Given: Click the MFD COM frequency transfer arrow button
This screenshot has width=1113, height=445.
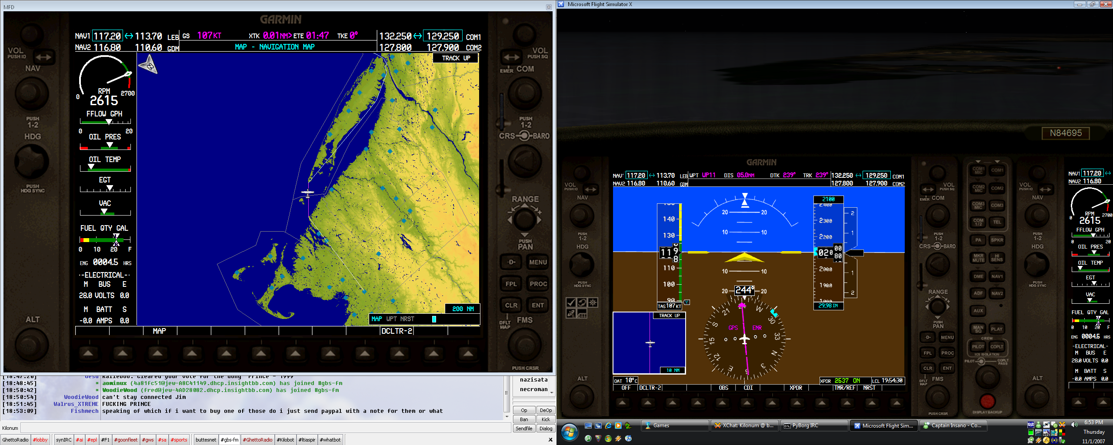Looking at the screenshot, I should (x=511, y=57).
